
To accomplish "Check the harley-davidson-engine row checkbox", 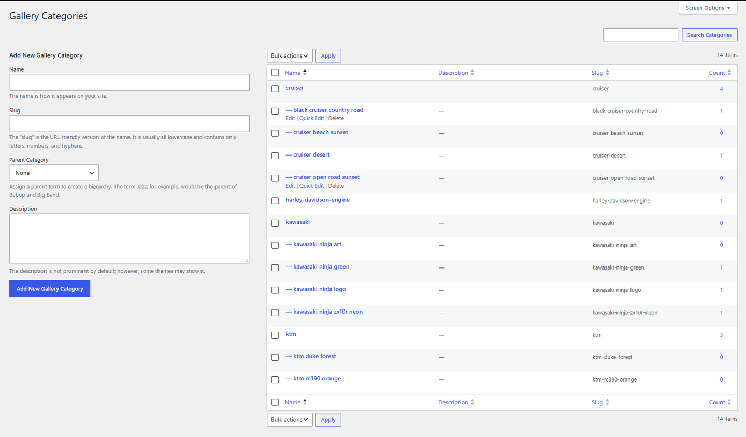I will (275, 201).
